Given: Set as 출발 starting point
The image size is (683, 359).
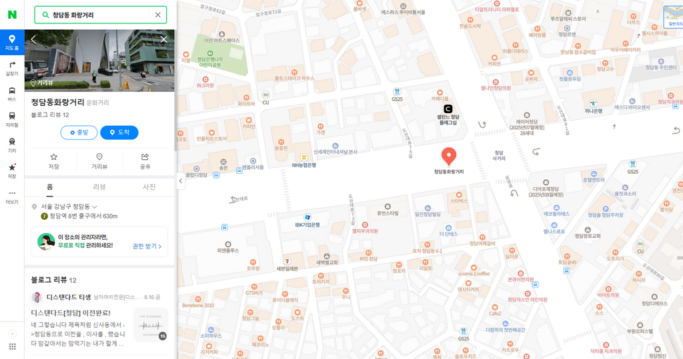Looking at the screenshot, I should 79,133.
